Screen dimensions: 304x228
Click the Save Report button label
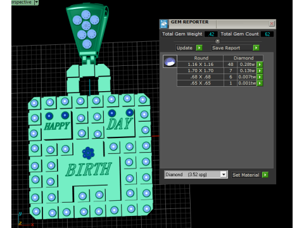point(232,48)
